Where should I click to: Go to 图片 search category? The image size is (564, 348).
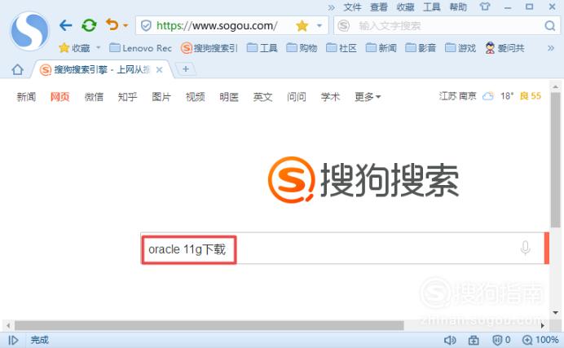click(161, 97)
